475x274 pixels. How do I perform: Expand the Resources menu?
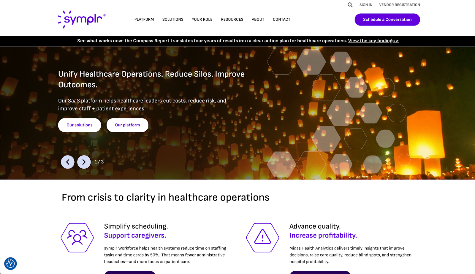[x=232, y=20]
